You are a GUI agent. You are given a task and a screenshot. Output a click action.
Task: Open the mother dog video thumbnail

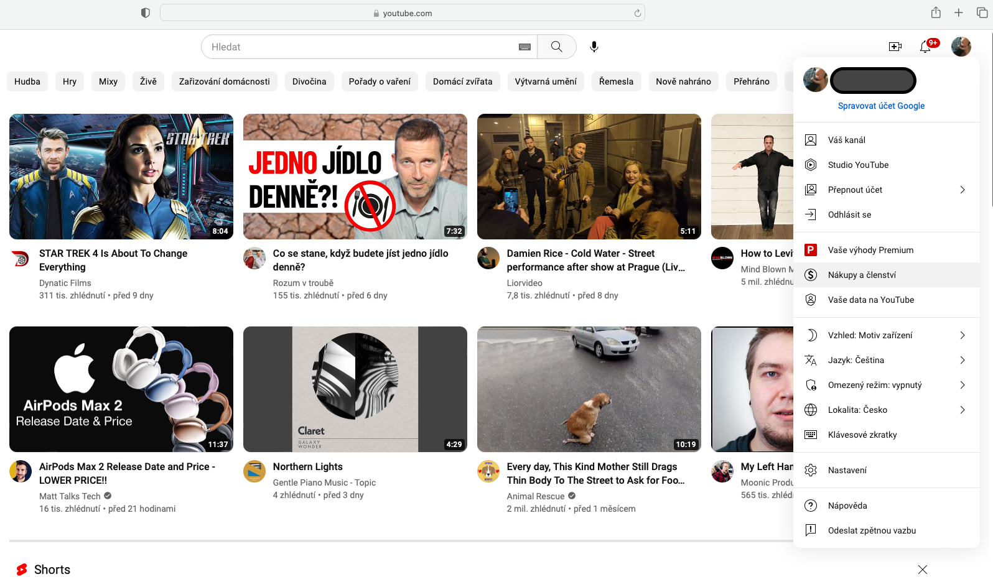click(x=589, y=389)
